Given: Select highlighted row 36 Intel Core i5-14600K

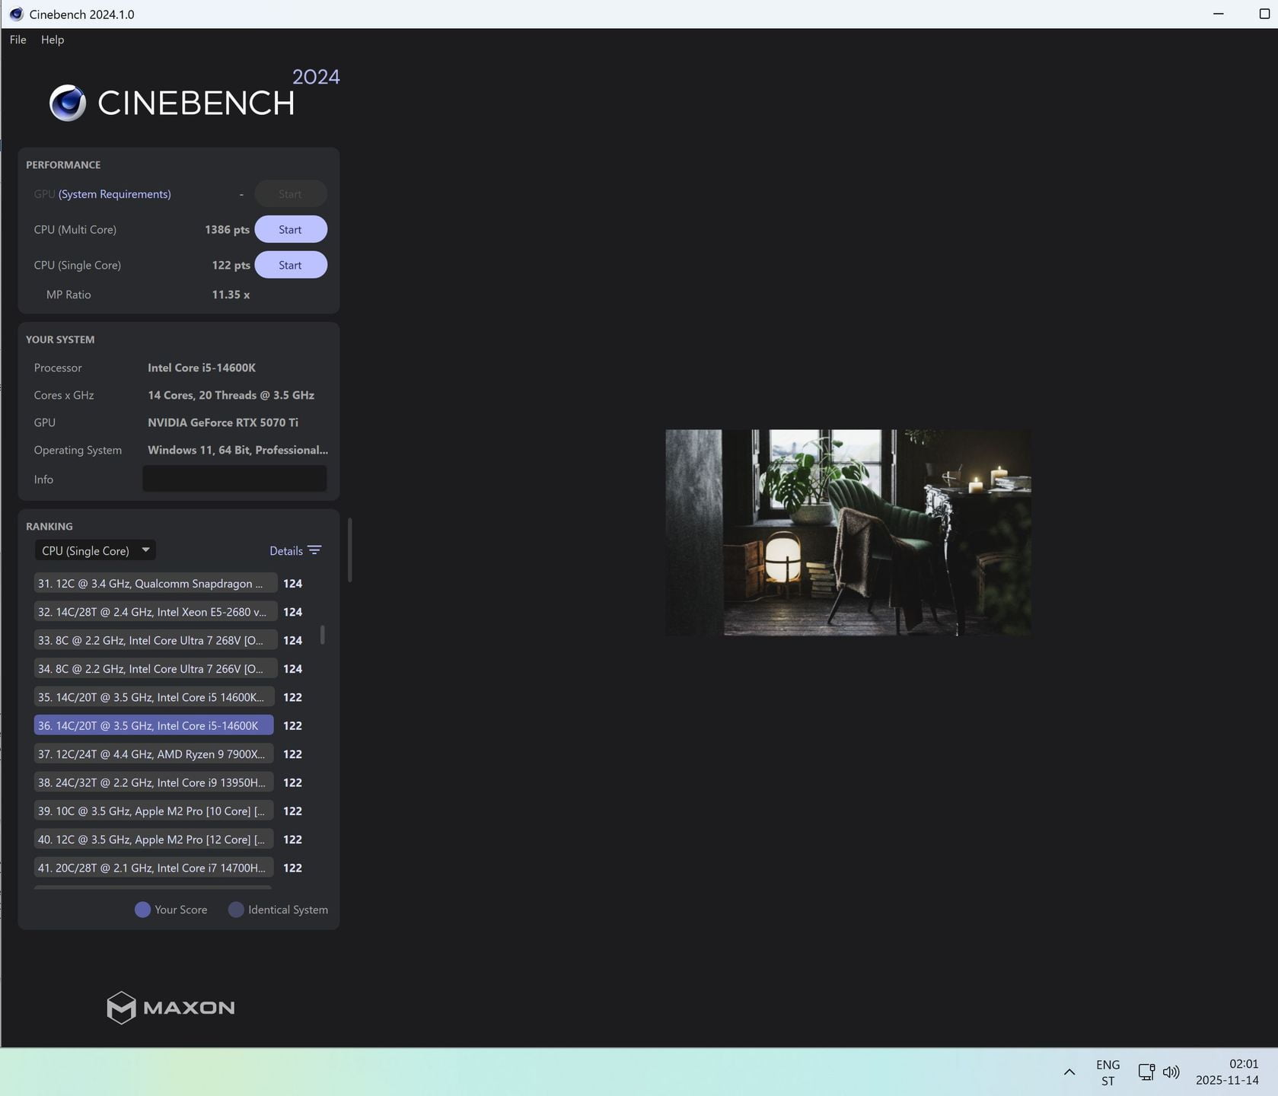Looking at the screenshot, I should pyautogui.click(x=154, y=725).
